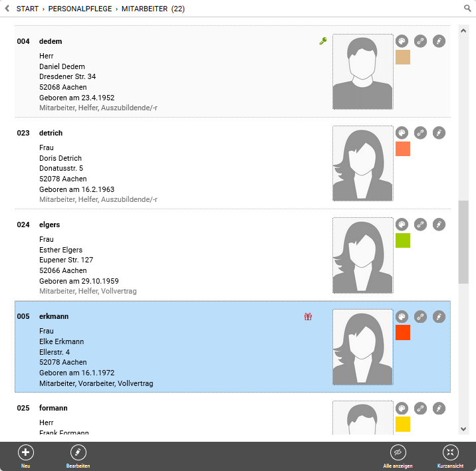Click edit pencil icon for formann
This screenshot has height=471, width=476.
(439, 408)
